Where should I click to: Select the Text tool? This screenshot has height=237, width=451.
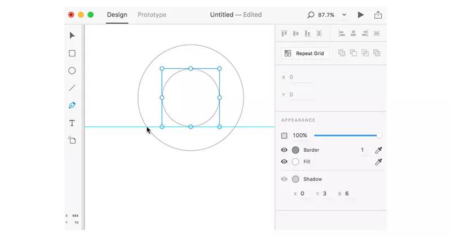click(72, 123)
